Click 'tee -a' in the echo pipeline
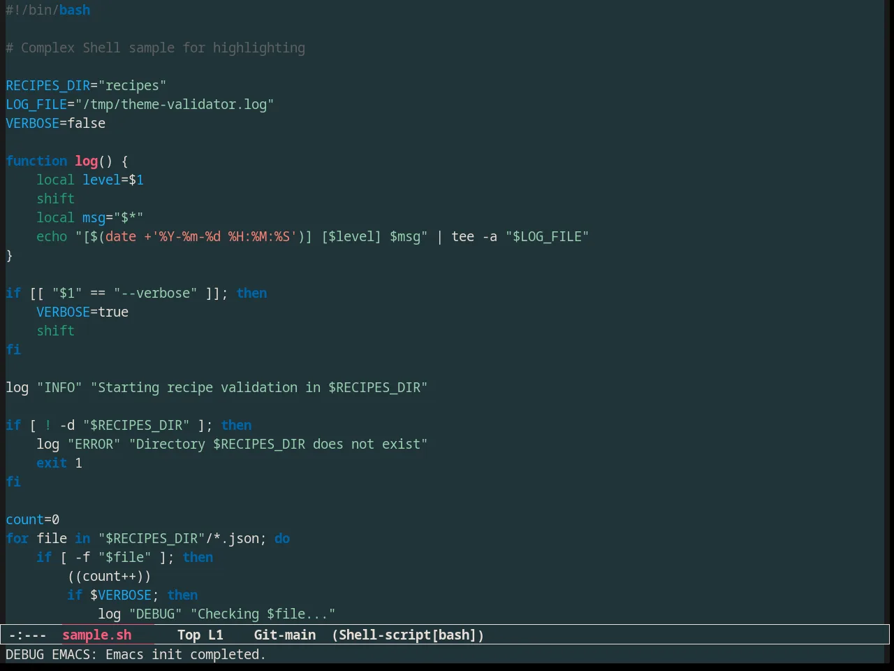 [x=474, y=236]
